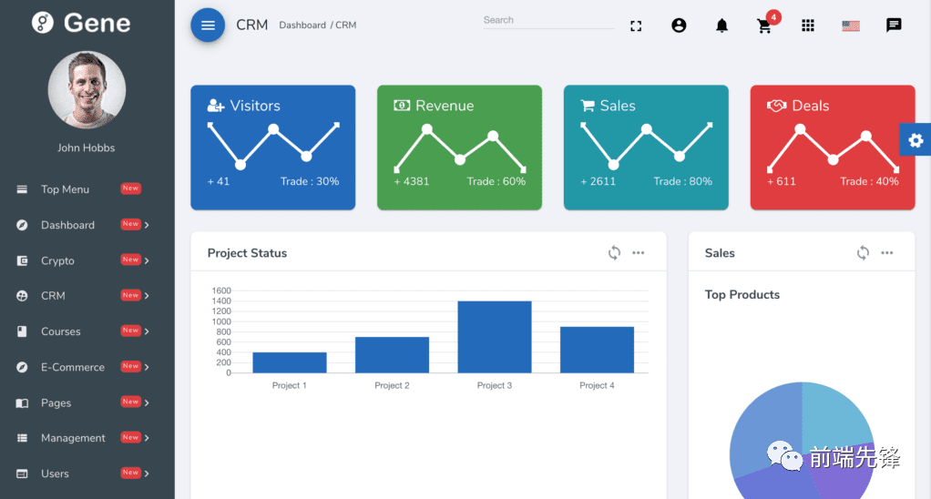Enter fullscreen mode icon
The width and height of the screenshot is (931, 499).
tap(636, 25)
